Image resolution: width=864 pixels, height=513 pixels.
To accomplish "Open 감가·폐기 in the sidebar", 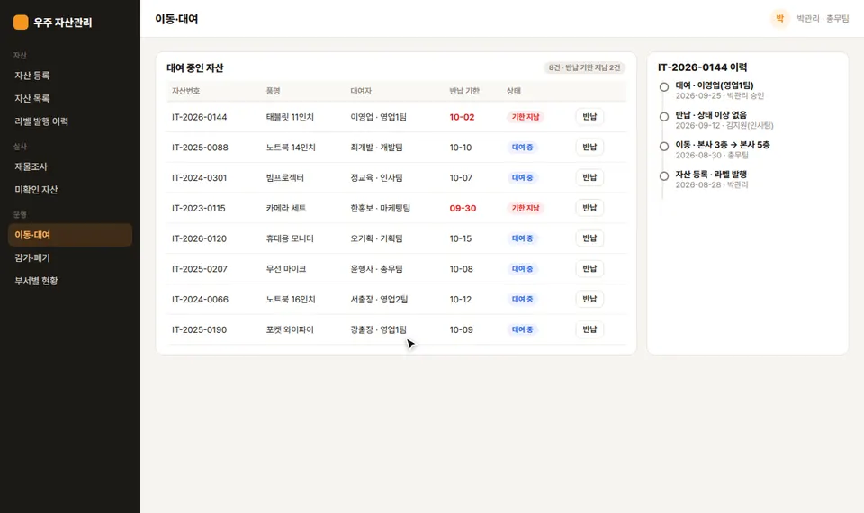I will click(70, 258).
